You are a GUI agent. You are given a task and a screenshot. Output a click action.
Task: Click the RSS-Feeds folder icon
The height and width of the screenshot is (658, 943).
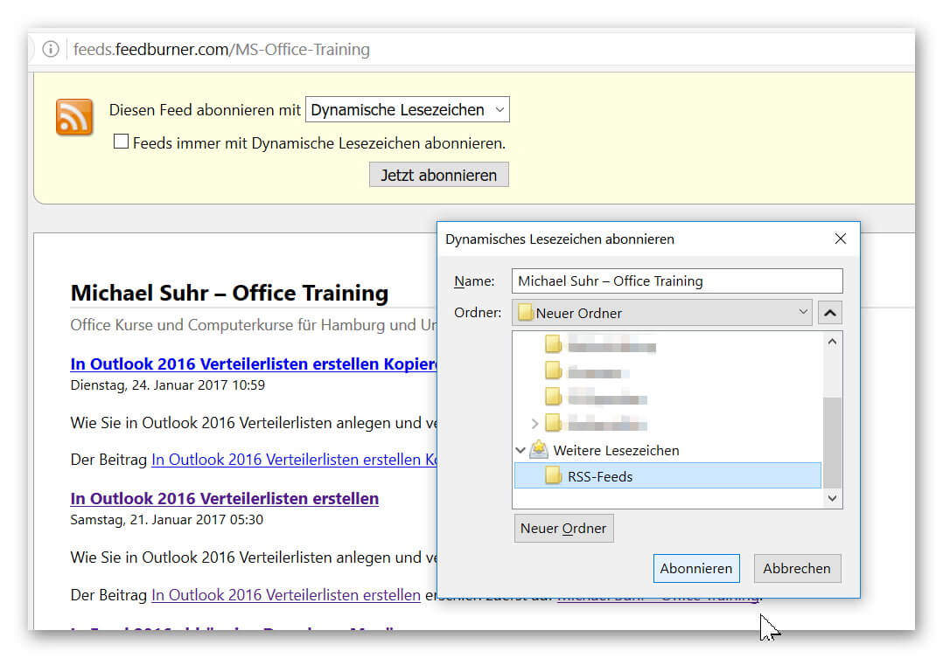(553, 476)
